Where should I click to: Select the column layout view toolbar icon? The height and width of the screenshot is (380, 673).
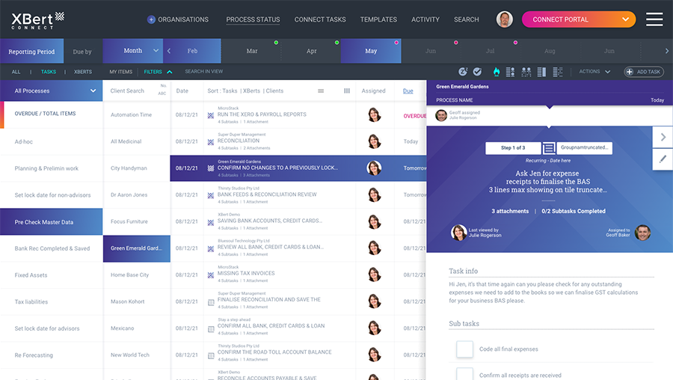pos(541,72)
